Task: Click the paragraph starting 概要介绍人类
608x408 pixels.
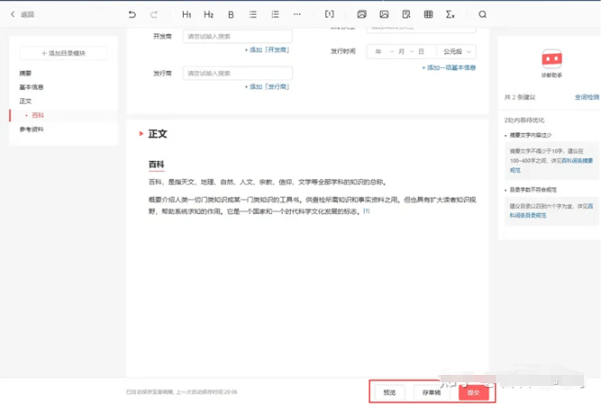Action: click(x=312, y=205)
